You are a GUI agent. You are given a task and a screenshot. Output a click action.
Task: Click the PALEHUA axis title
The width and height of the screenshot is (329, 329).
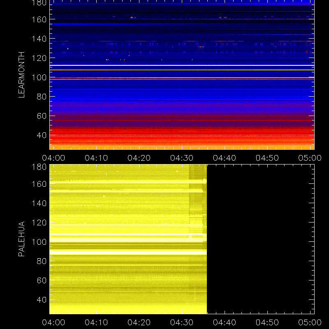tap(21, 239)
